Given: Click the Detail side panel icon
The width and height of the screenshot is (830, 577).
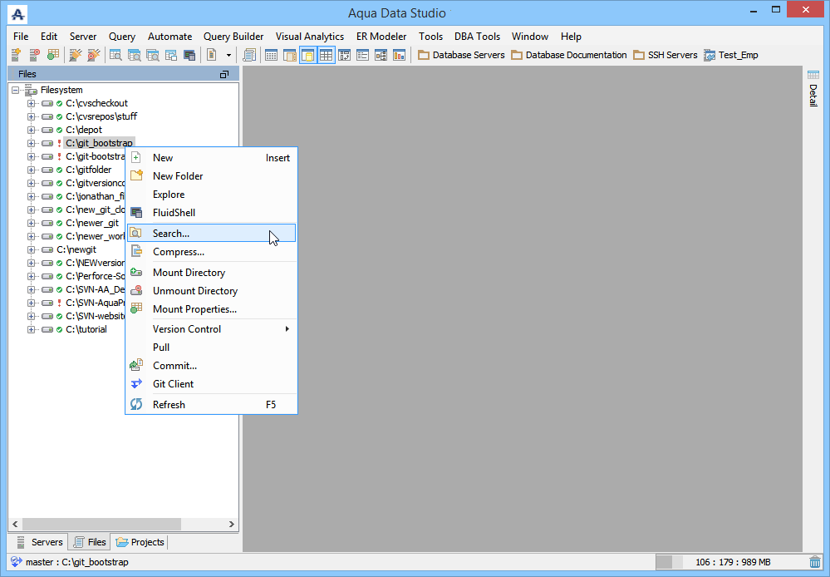Looking at the screenshot, I should pos(813,75).
